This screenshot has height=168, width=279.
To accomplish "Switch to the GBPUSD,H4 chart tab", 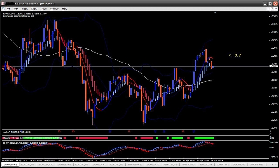I will (205, 164).
